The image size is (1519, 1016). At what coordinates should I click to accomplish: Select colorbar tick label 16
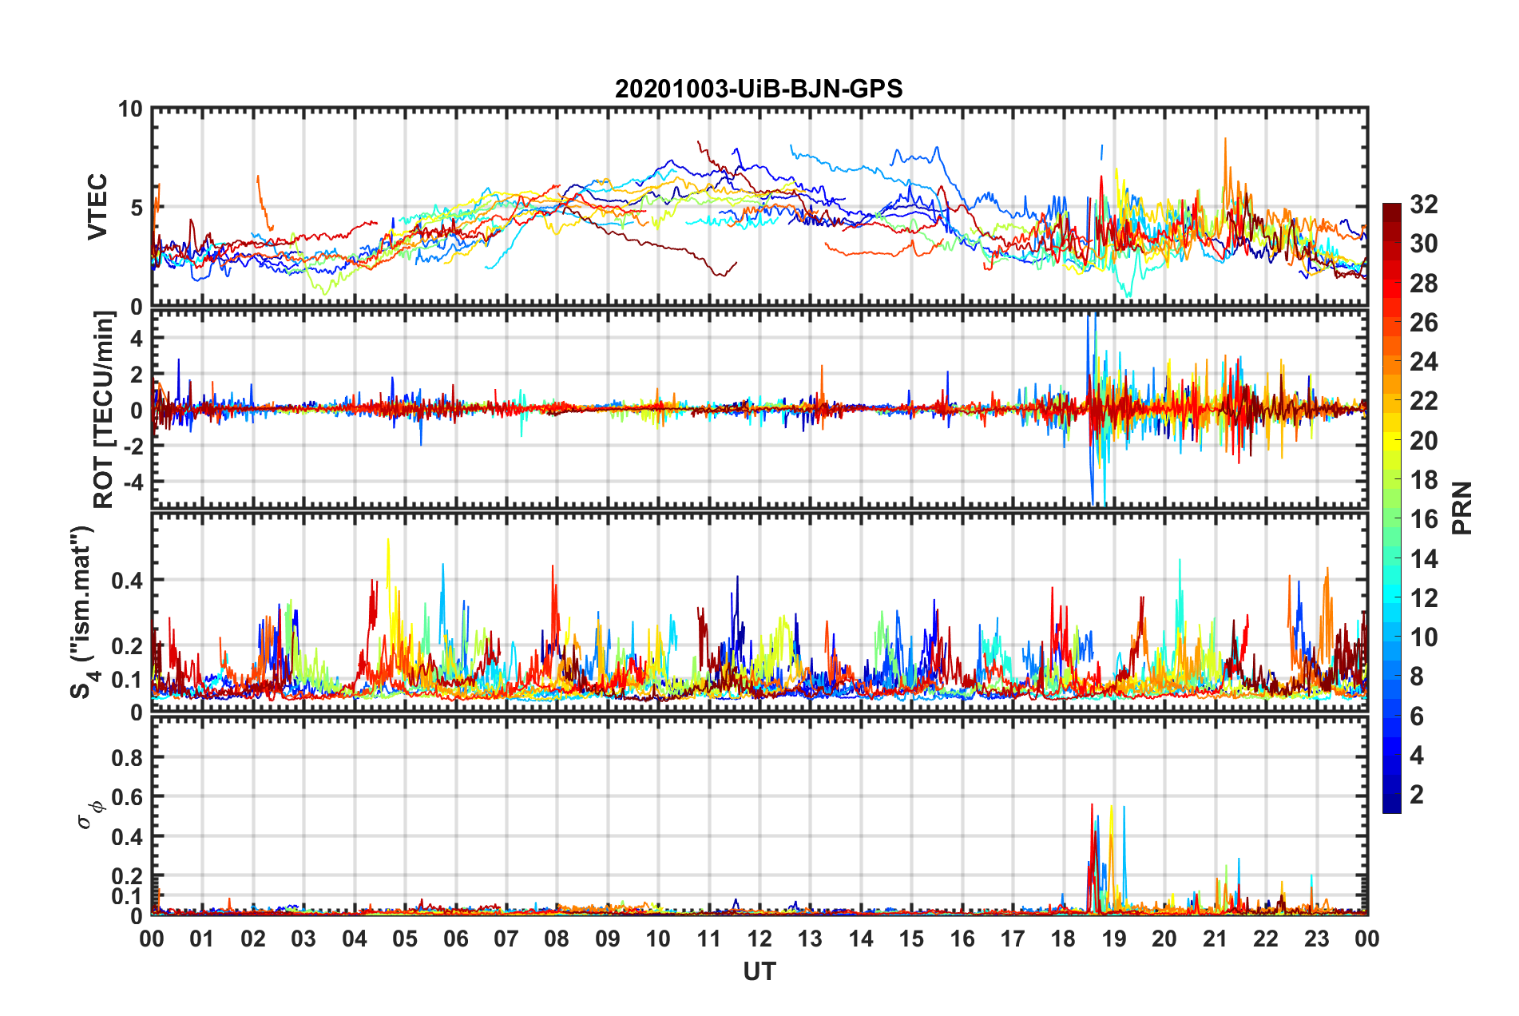1424,519
